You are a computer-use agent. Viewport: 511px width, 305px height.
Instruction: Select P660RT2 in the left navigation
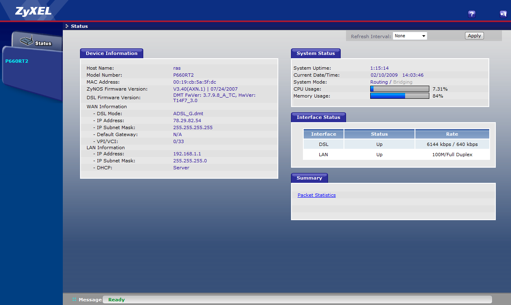17,61
